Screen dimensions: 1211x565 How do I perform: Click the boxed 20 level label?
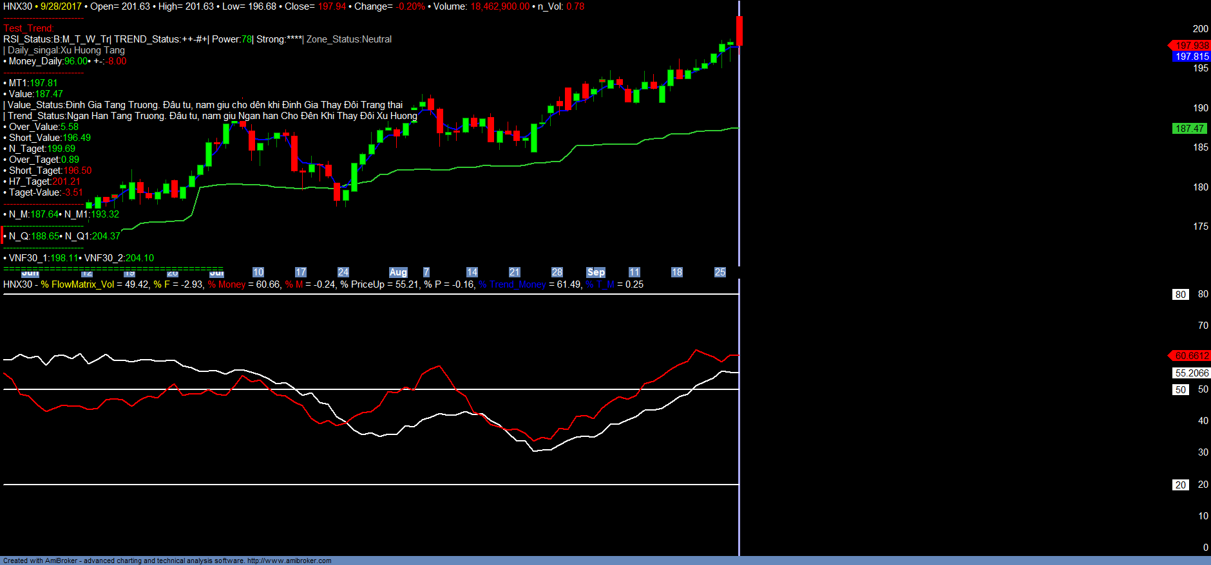click(1180, 485)
